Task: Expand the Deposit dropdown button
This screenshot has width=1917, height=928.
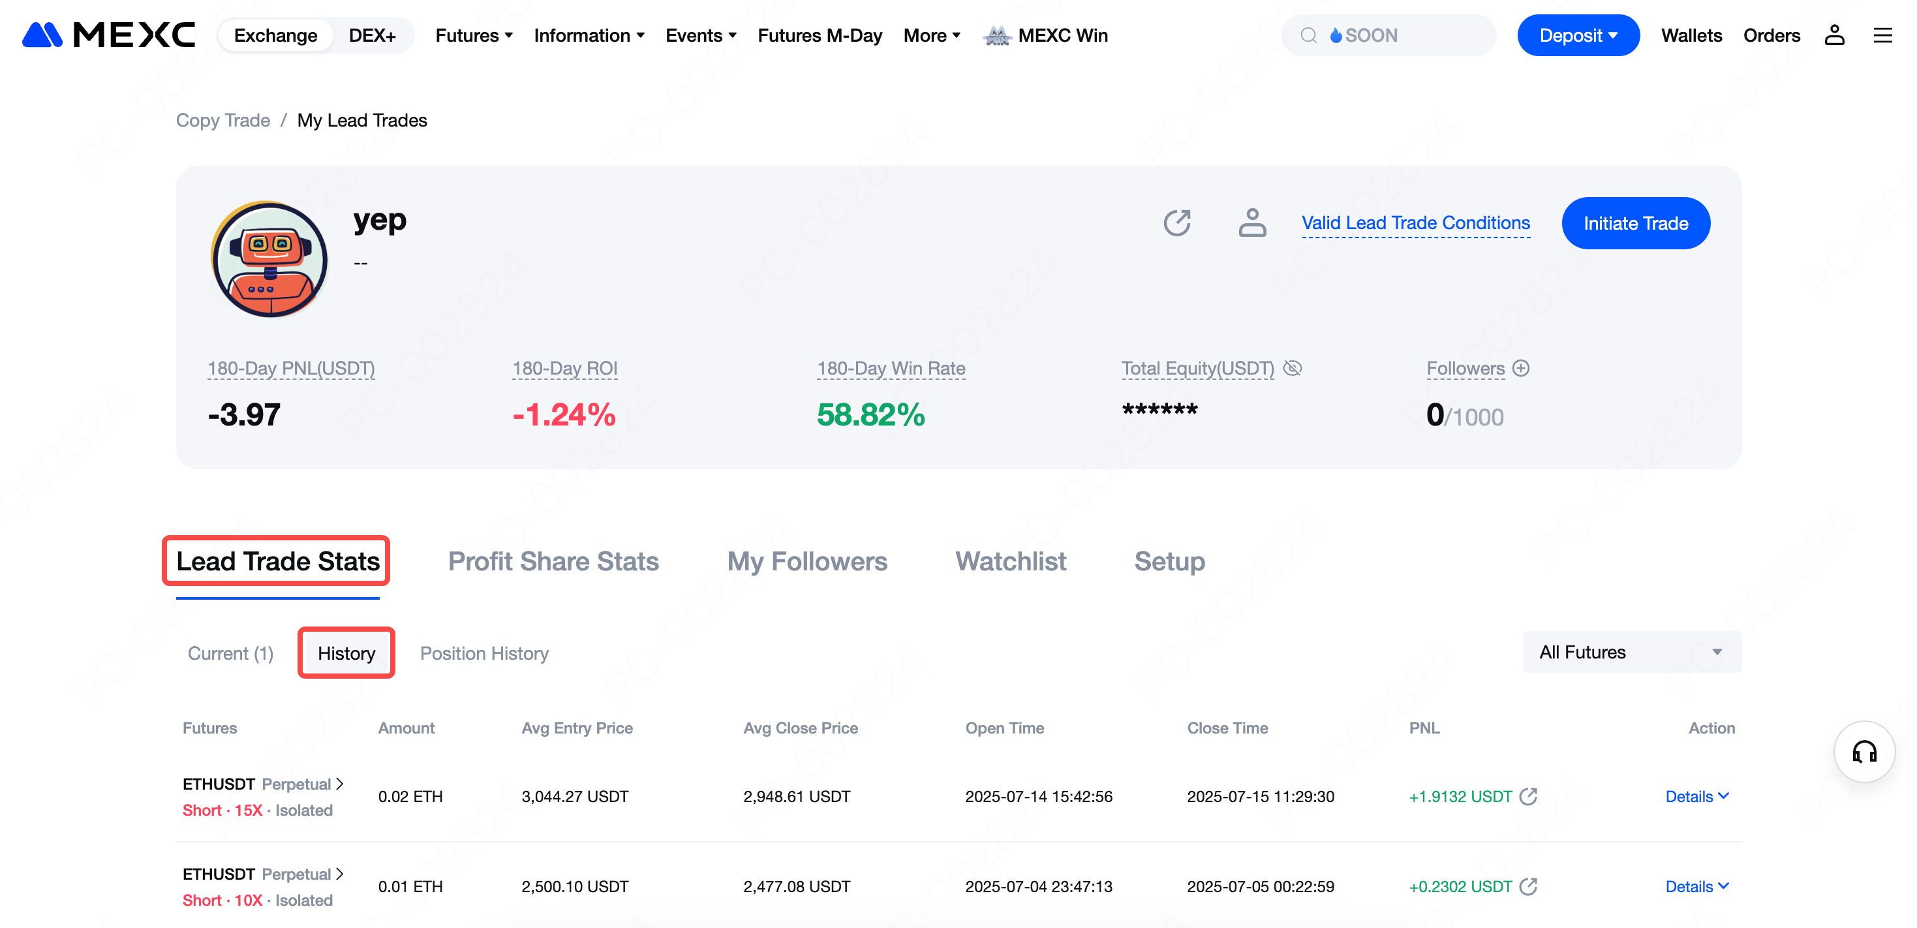Action: [x=1578, y=35]
